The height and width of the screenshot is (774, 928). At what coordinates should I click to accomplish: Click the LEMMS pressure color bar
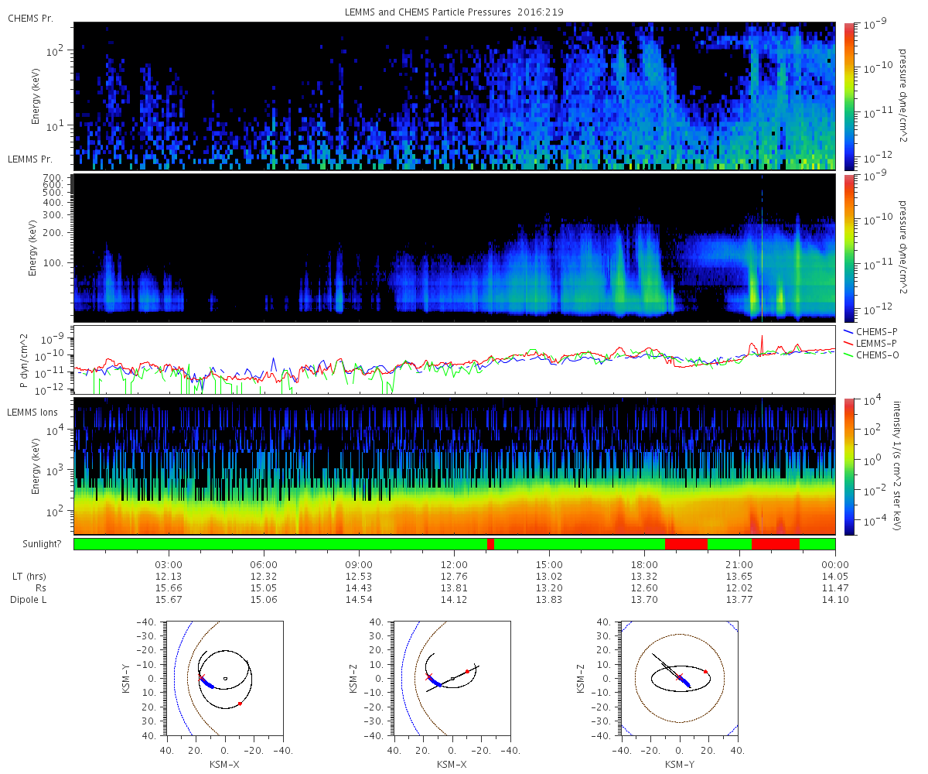[x=849, y=248]
